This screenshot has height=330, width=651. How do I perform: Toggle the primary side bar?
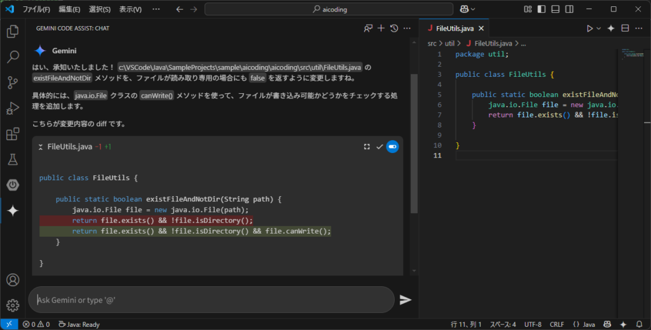[x=542, y=9]
